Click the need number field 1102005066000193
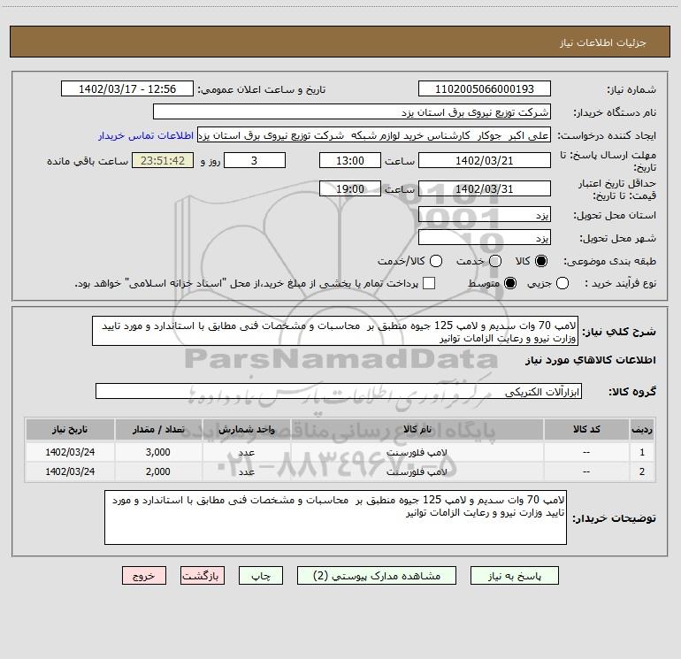This screenshot has width=681, height=659. tap(485, 89)
